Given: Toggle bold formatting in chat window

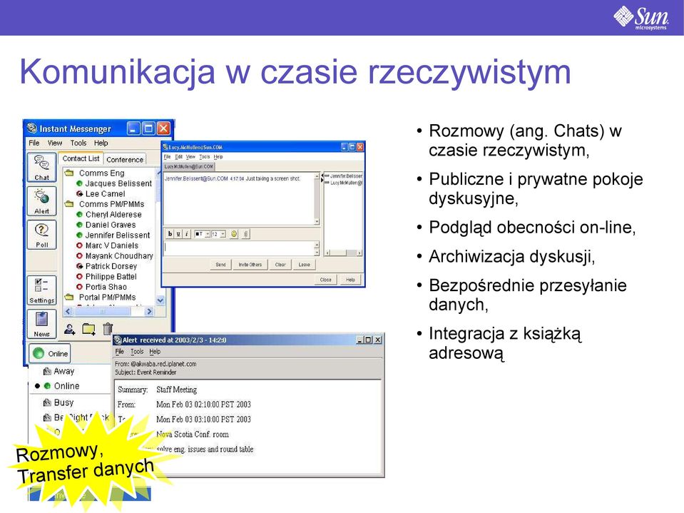Looking at the screenshot, I should [170, 234].
